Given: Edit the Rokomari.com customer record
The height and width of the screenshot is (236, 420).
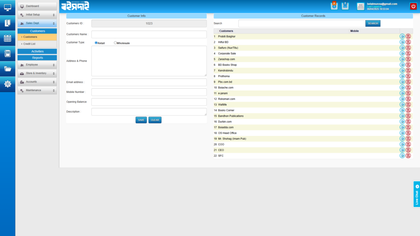Looking at the screenshot, I should click(402, 99).
